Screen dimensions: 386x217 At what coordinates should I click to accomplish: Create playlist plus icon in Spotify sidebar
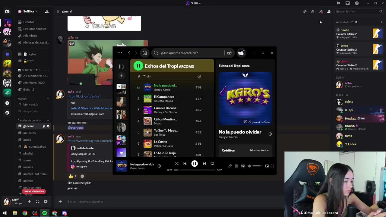click(x=121, y=76)
